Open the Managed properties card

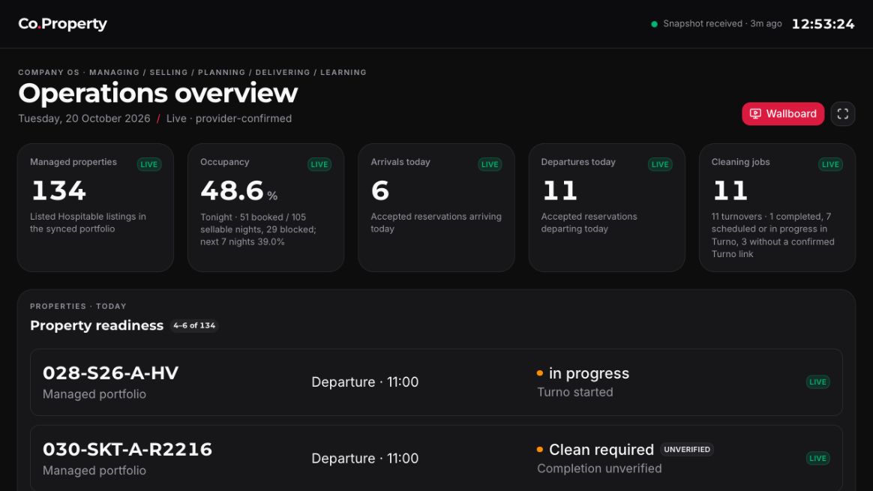click(x=95, y=208)
